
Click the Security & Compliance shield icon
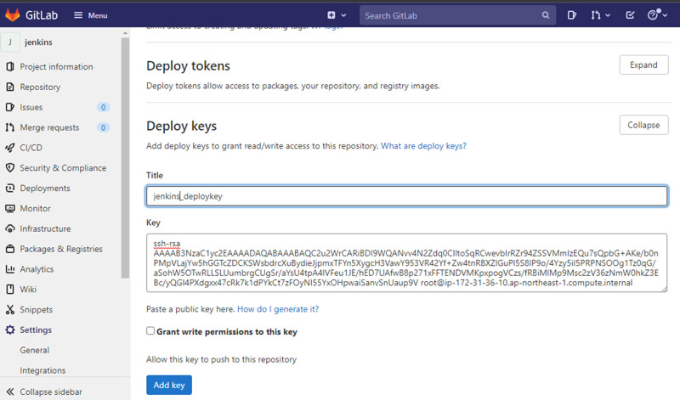(10, 167)
